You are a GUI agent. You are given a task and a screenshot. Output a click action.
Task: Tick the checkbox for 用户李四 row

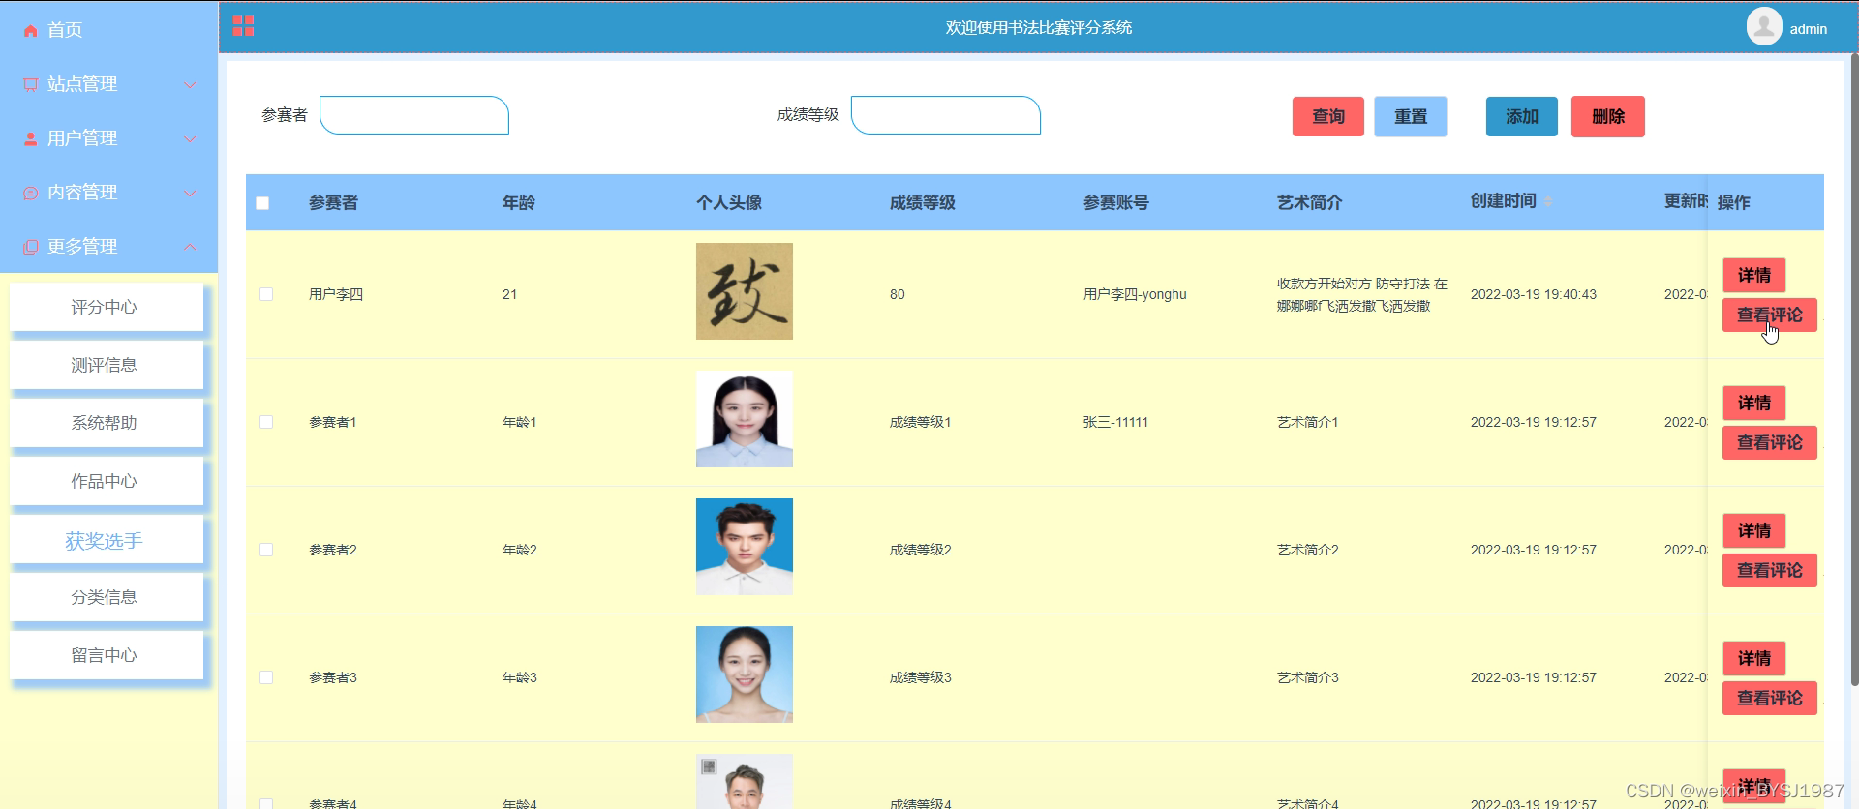tap(266, 294)
